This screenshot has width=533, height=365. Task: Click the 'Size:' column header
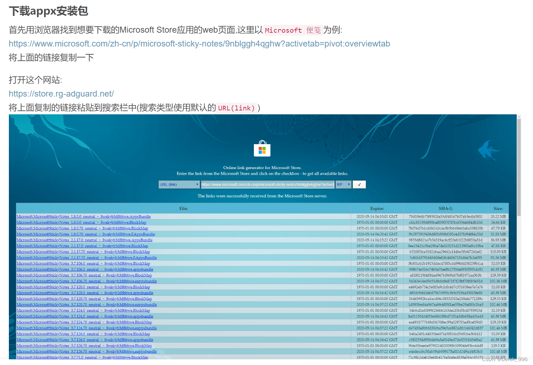[x=498, y=208]
